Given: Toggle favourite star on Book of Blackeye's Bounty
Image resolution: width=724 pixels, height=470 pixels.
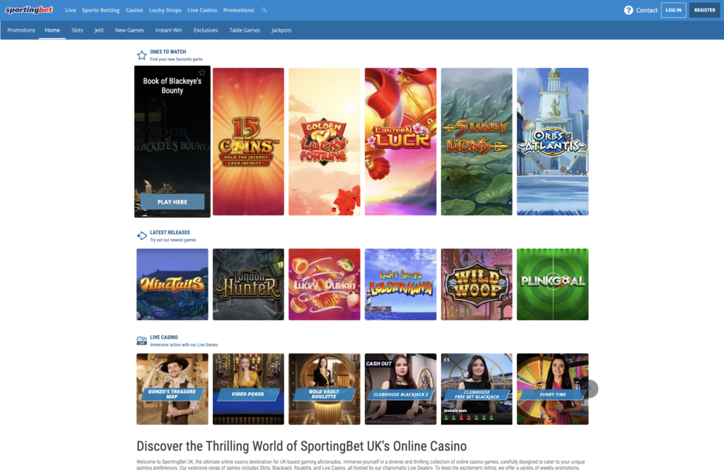Looking at the screenshot, I should [x=202, y=73].
